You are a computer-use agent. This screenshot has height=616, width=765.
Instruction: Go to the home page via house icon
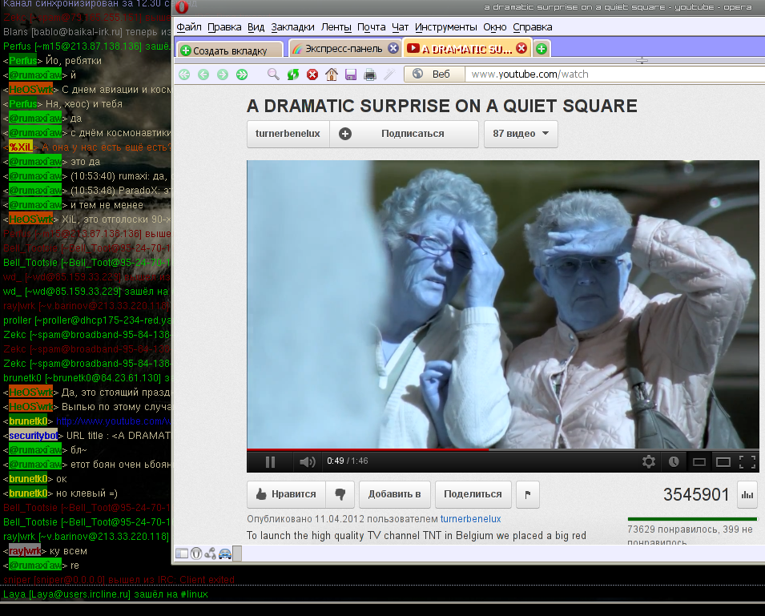click(331, 74)
